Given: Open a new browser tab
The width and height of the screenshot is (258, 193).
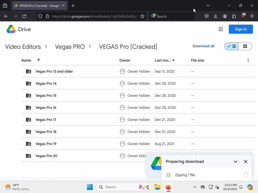Looking at the screenshot, I should point(73,6).
